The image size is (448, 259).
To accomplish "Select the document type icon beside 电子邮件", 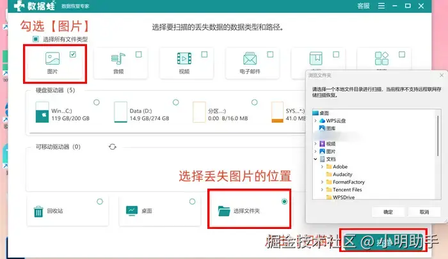I will 316,58.
